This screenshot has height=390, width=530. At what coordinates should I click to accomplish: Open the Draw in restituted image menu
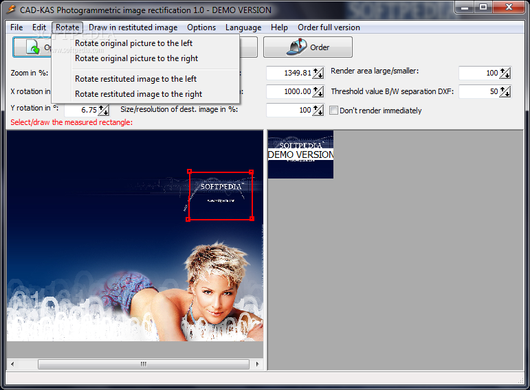[x=133, y=27]
